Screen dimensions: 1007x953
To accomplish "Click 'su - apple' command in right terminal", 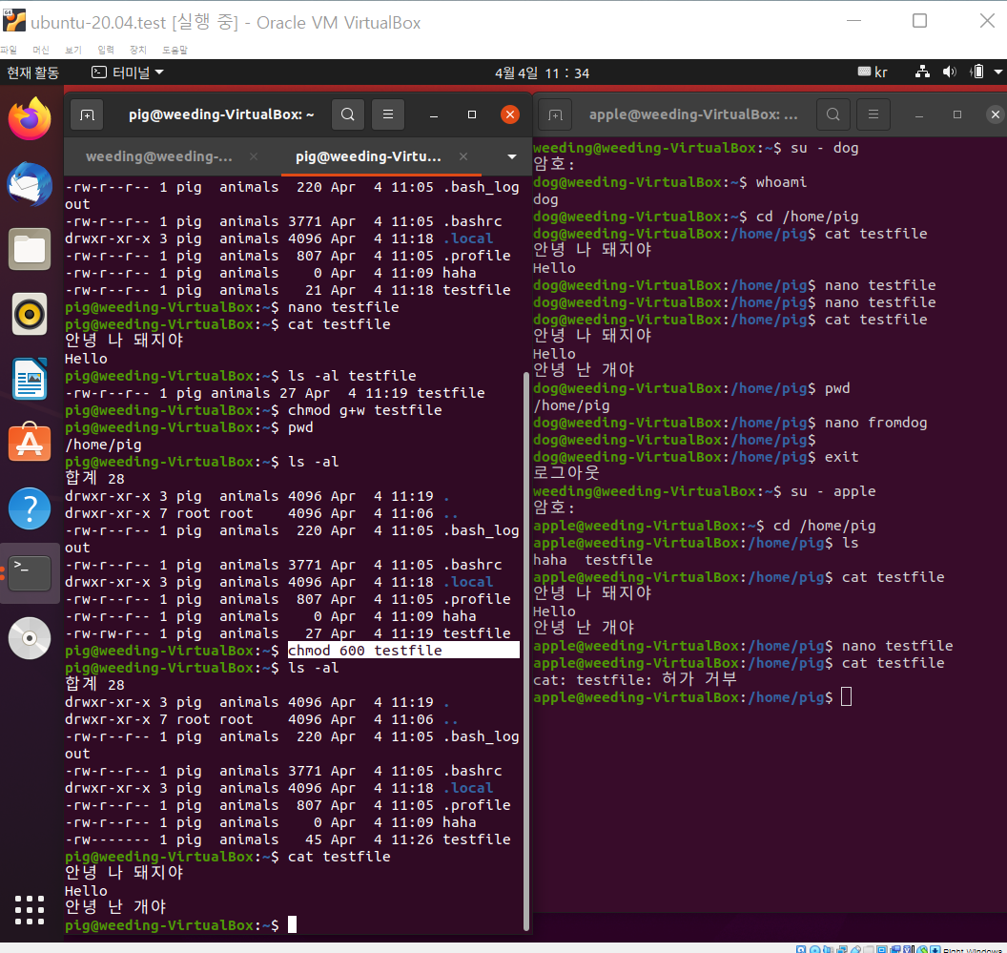I will [x=832, y=491].
